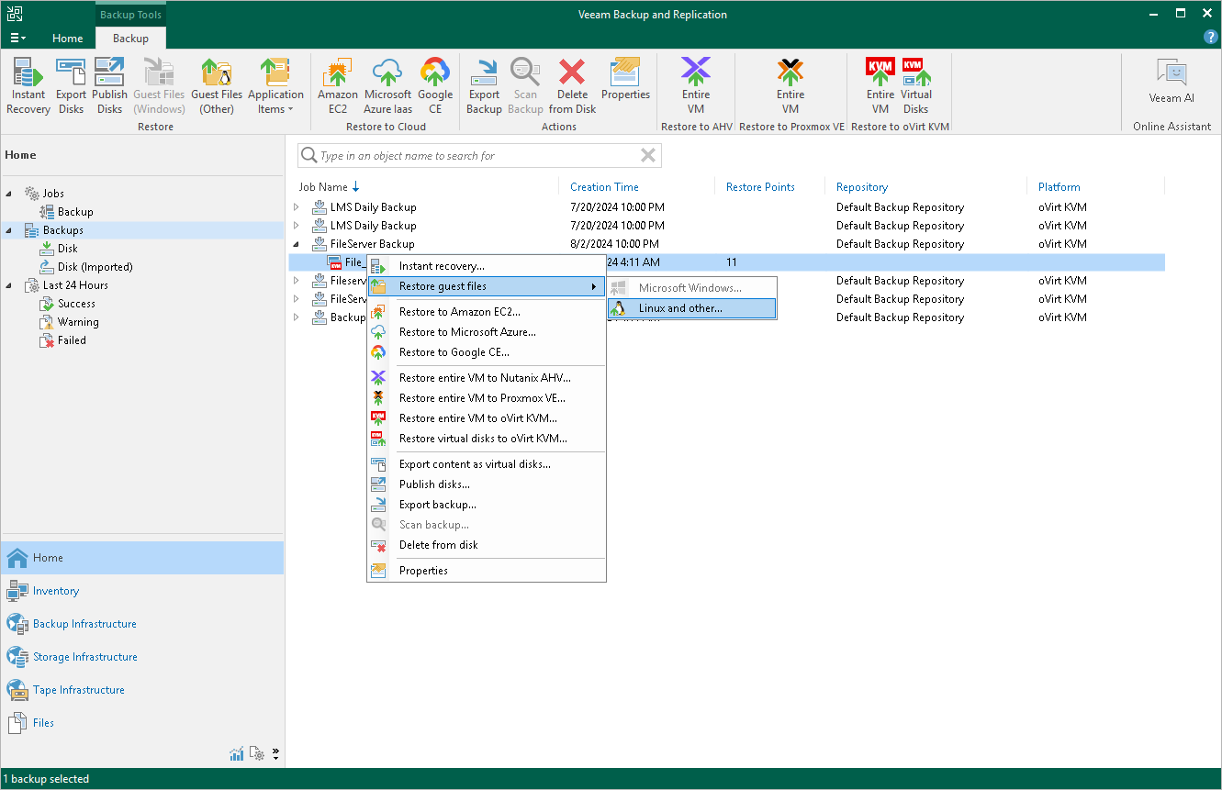
Task: Select the Backup ribbon tab
Action: pyautogui.click(x=130, y=38)
